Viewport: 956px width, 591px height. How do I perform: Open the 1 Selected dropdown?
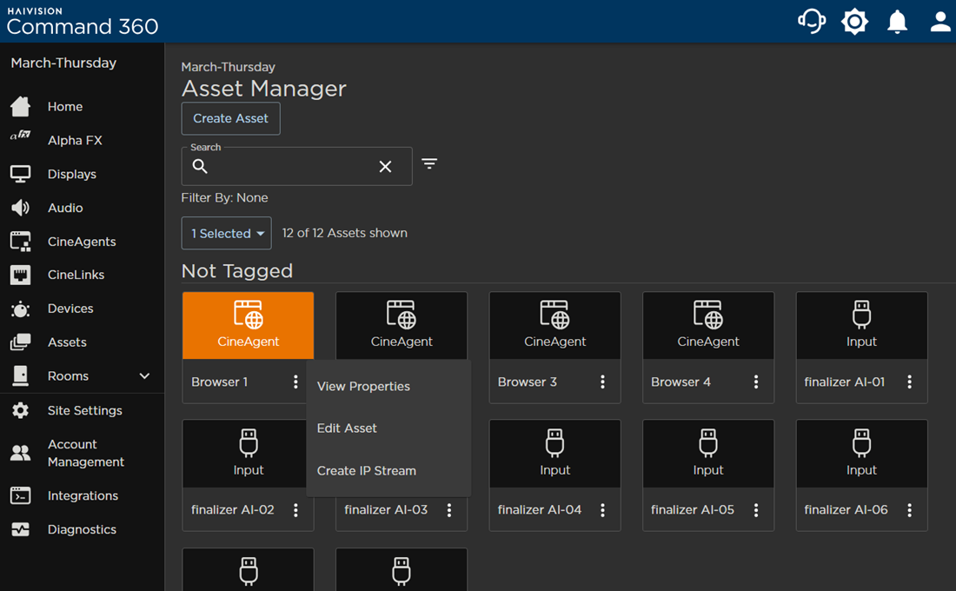(226, 233)
